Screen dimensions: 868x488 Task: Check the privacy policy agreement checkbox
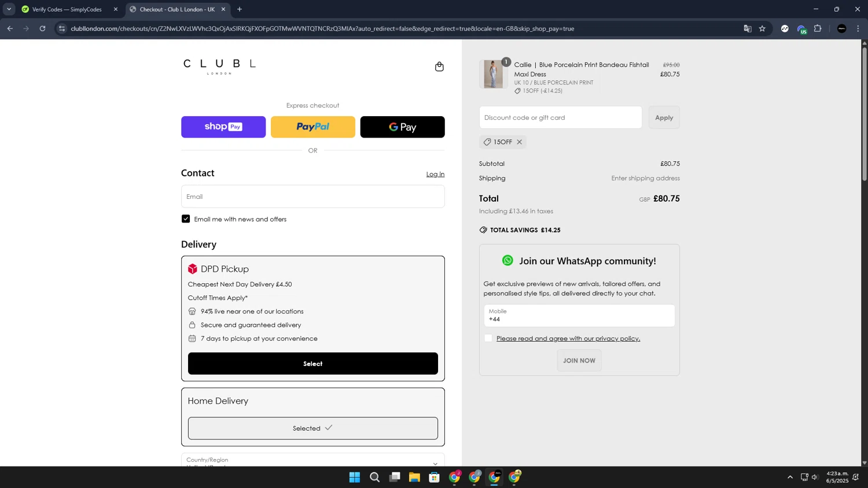[x=488, y=338]
